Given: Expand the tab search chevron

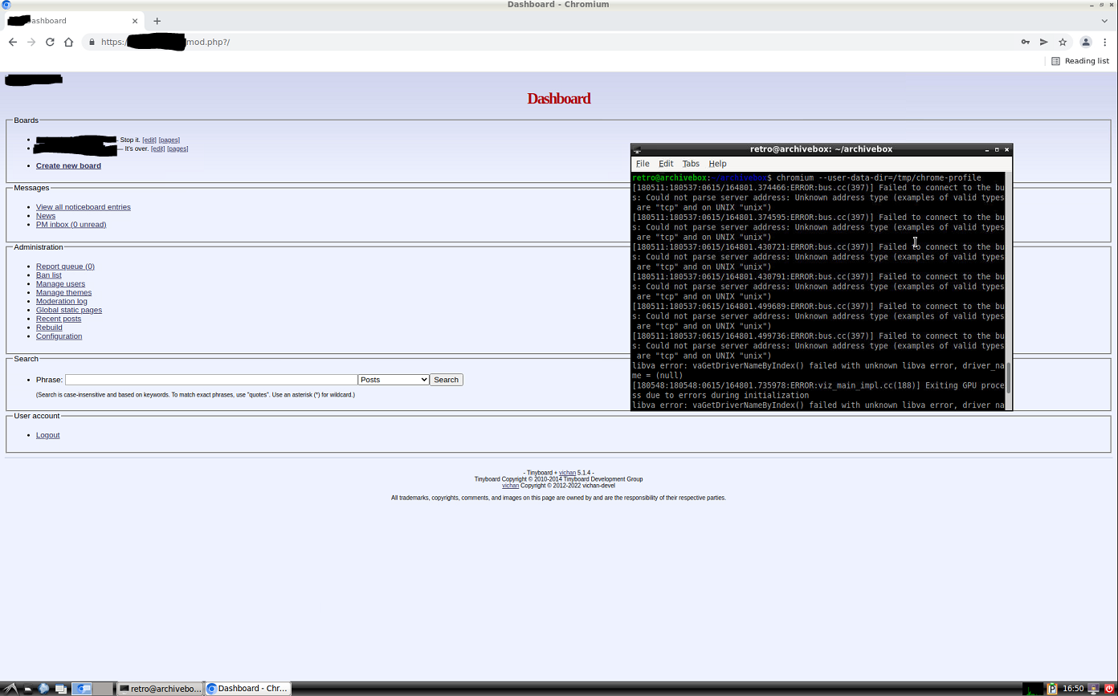Looking at the screenshot, I should pyautogui.click(x=1104, y=21).
